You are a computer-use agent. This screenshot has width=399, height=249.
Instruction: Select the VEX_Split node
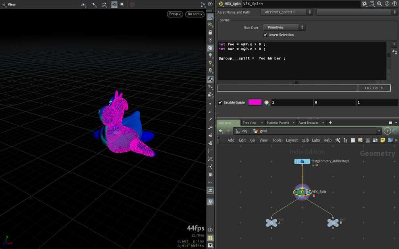302,192
